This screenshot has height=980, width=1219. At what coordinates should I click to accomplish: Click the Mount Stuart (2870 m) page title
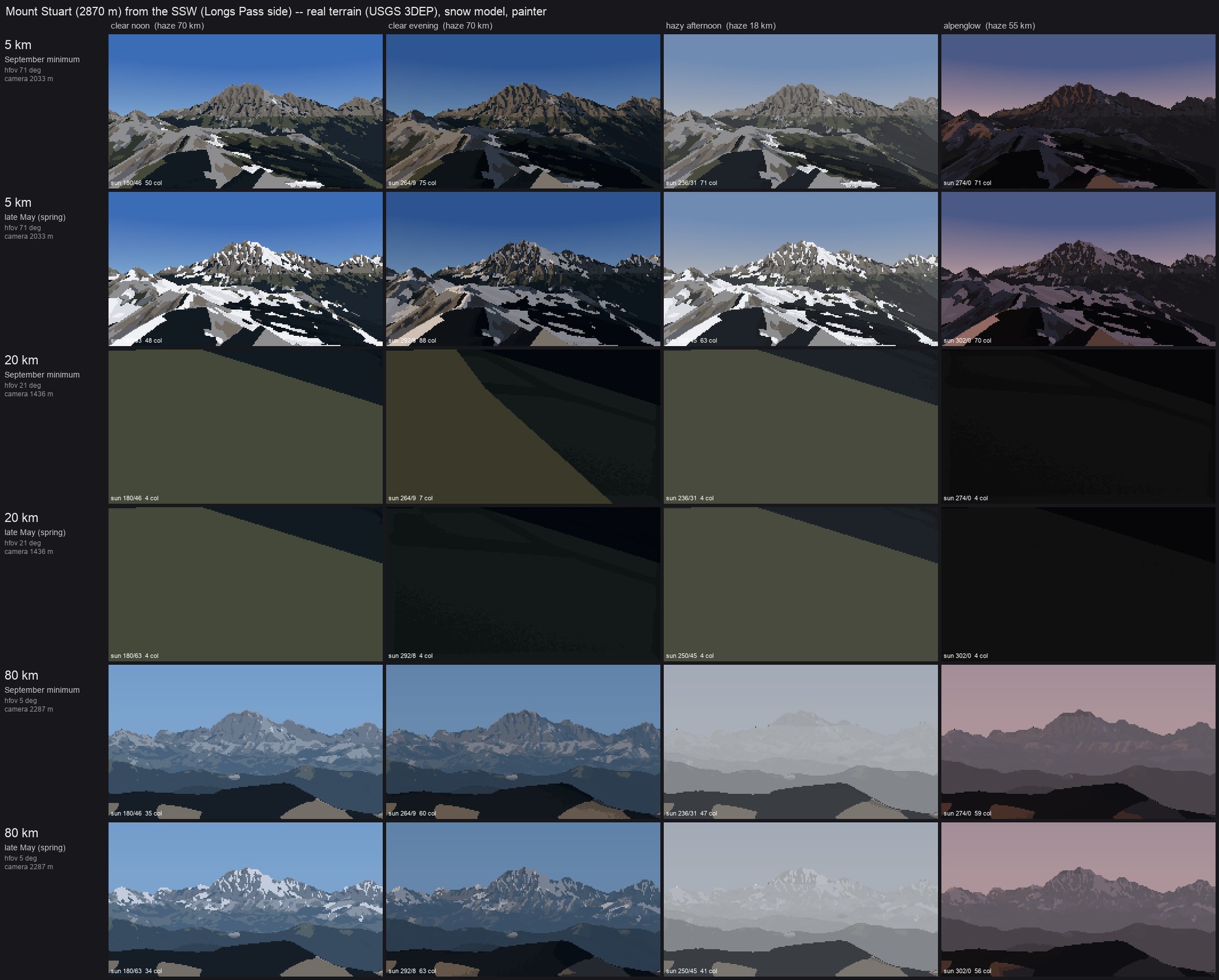[276, 11]
